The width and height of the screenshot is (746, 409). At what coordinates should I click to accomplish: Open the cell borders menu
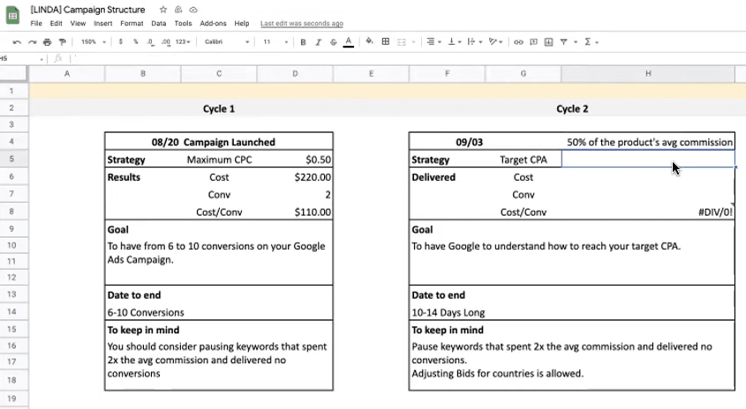pos(386,41)
